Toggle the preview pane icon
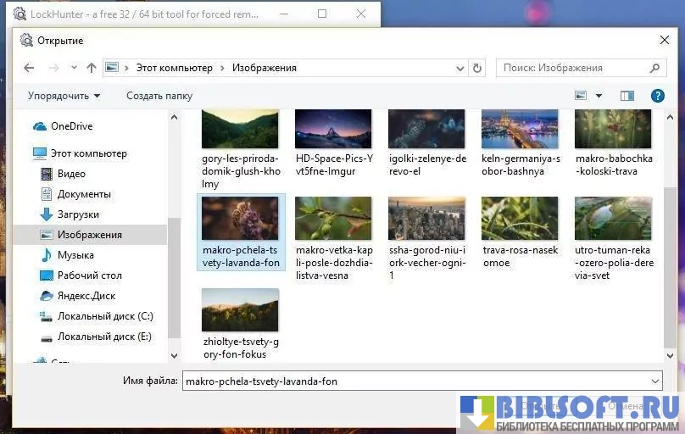The width and height of the screenshot is (685, 434). tap(627, 96)
